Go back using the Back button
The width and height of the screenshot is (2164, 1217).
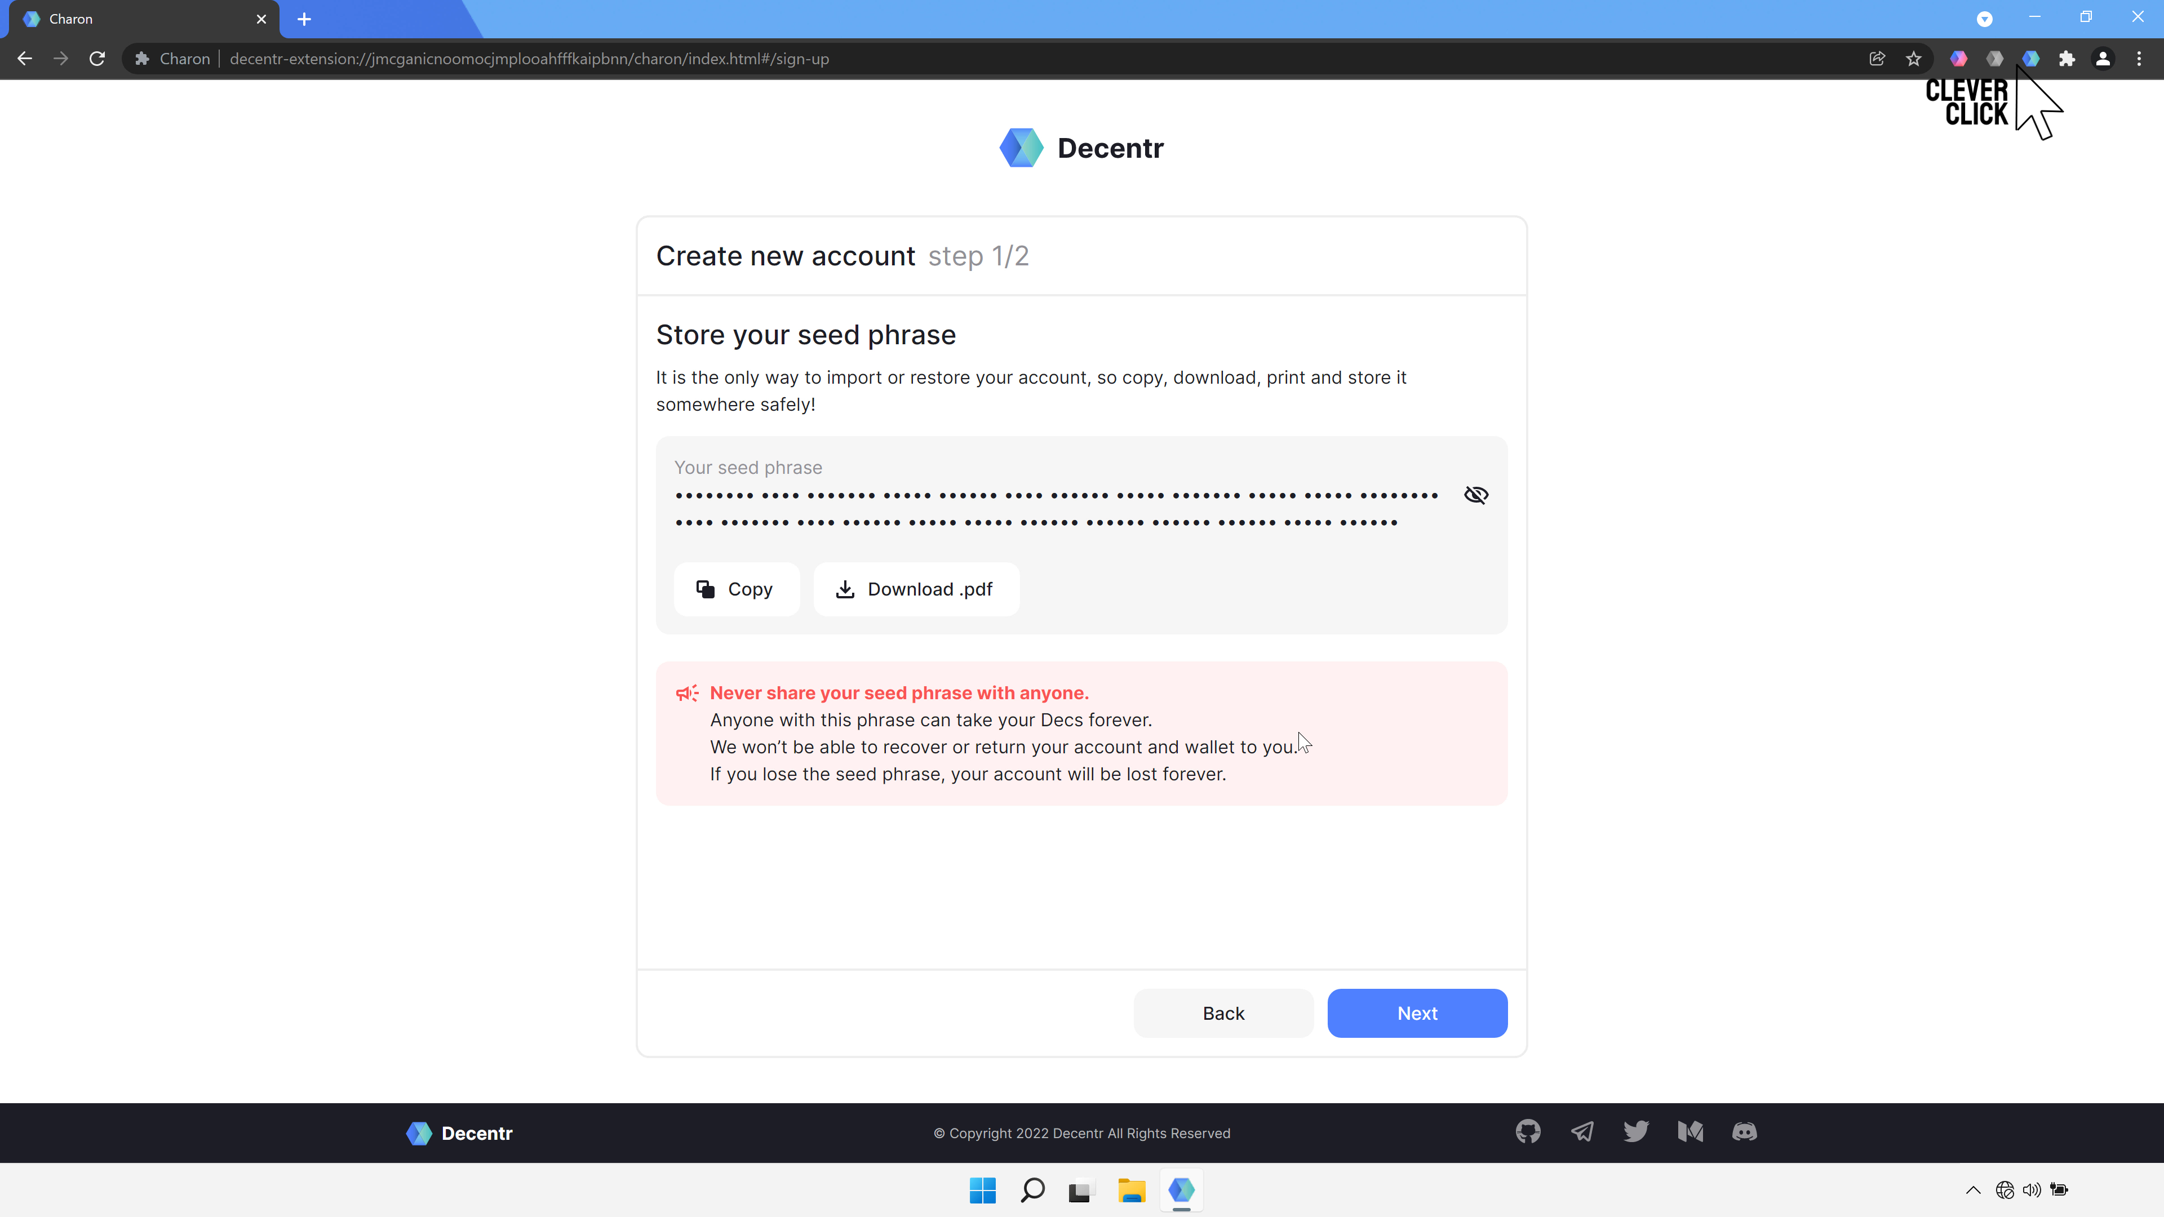[1222, 1013]
